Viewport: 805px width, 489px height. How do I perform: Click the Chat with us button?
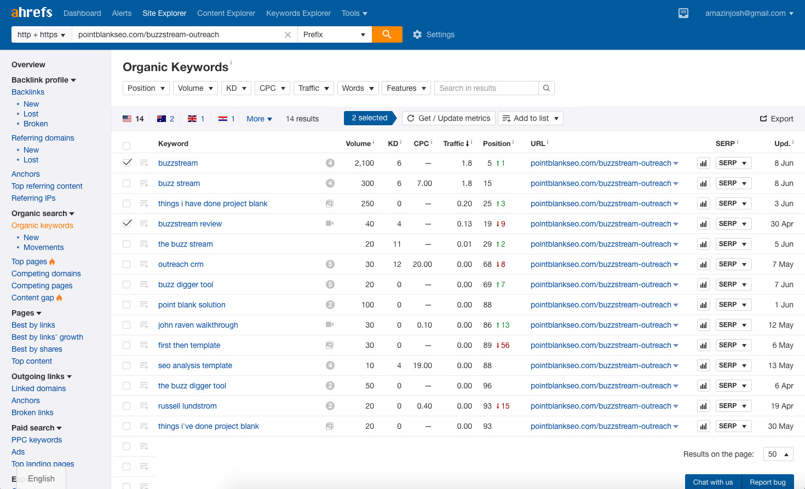713,482
